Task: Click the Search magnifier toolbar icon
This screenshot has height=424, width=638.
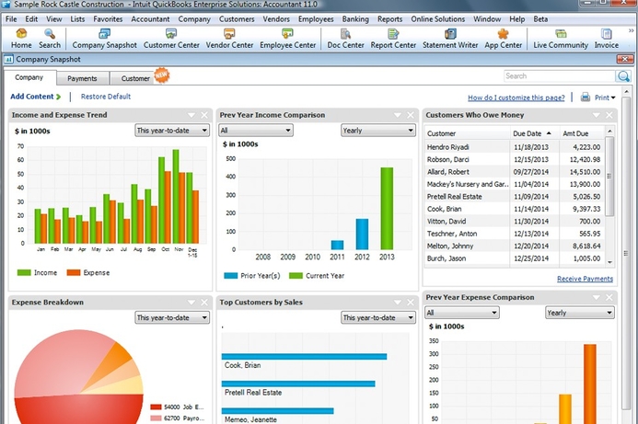Action: (50, 39)
